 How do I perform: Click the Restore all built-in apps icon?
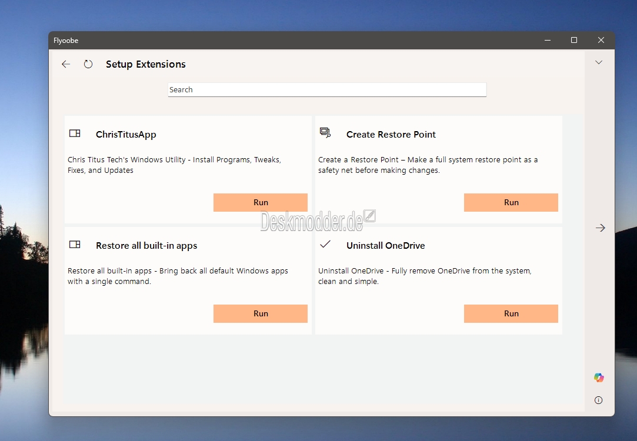click(x=75, y=244)
